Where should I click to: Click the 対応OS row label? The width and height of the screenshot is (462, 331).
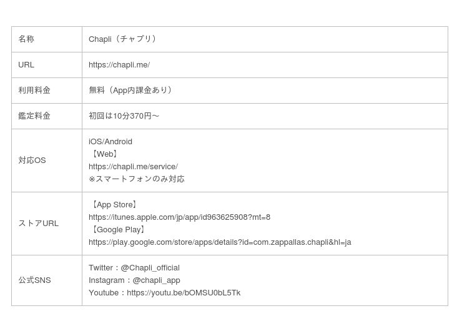[32, 161]
